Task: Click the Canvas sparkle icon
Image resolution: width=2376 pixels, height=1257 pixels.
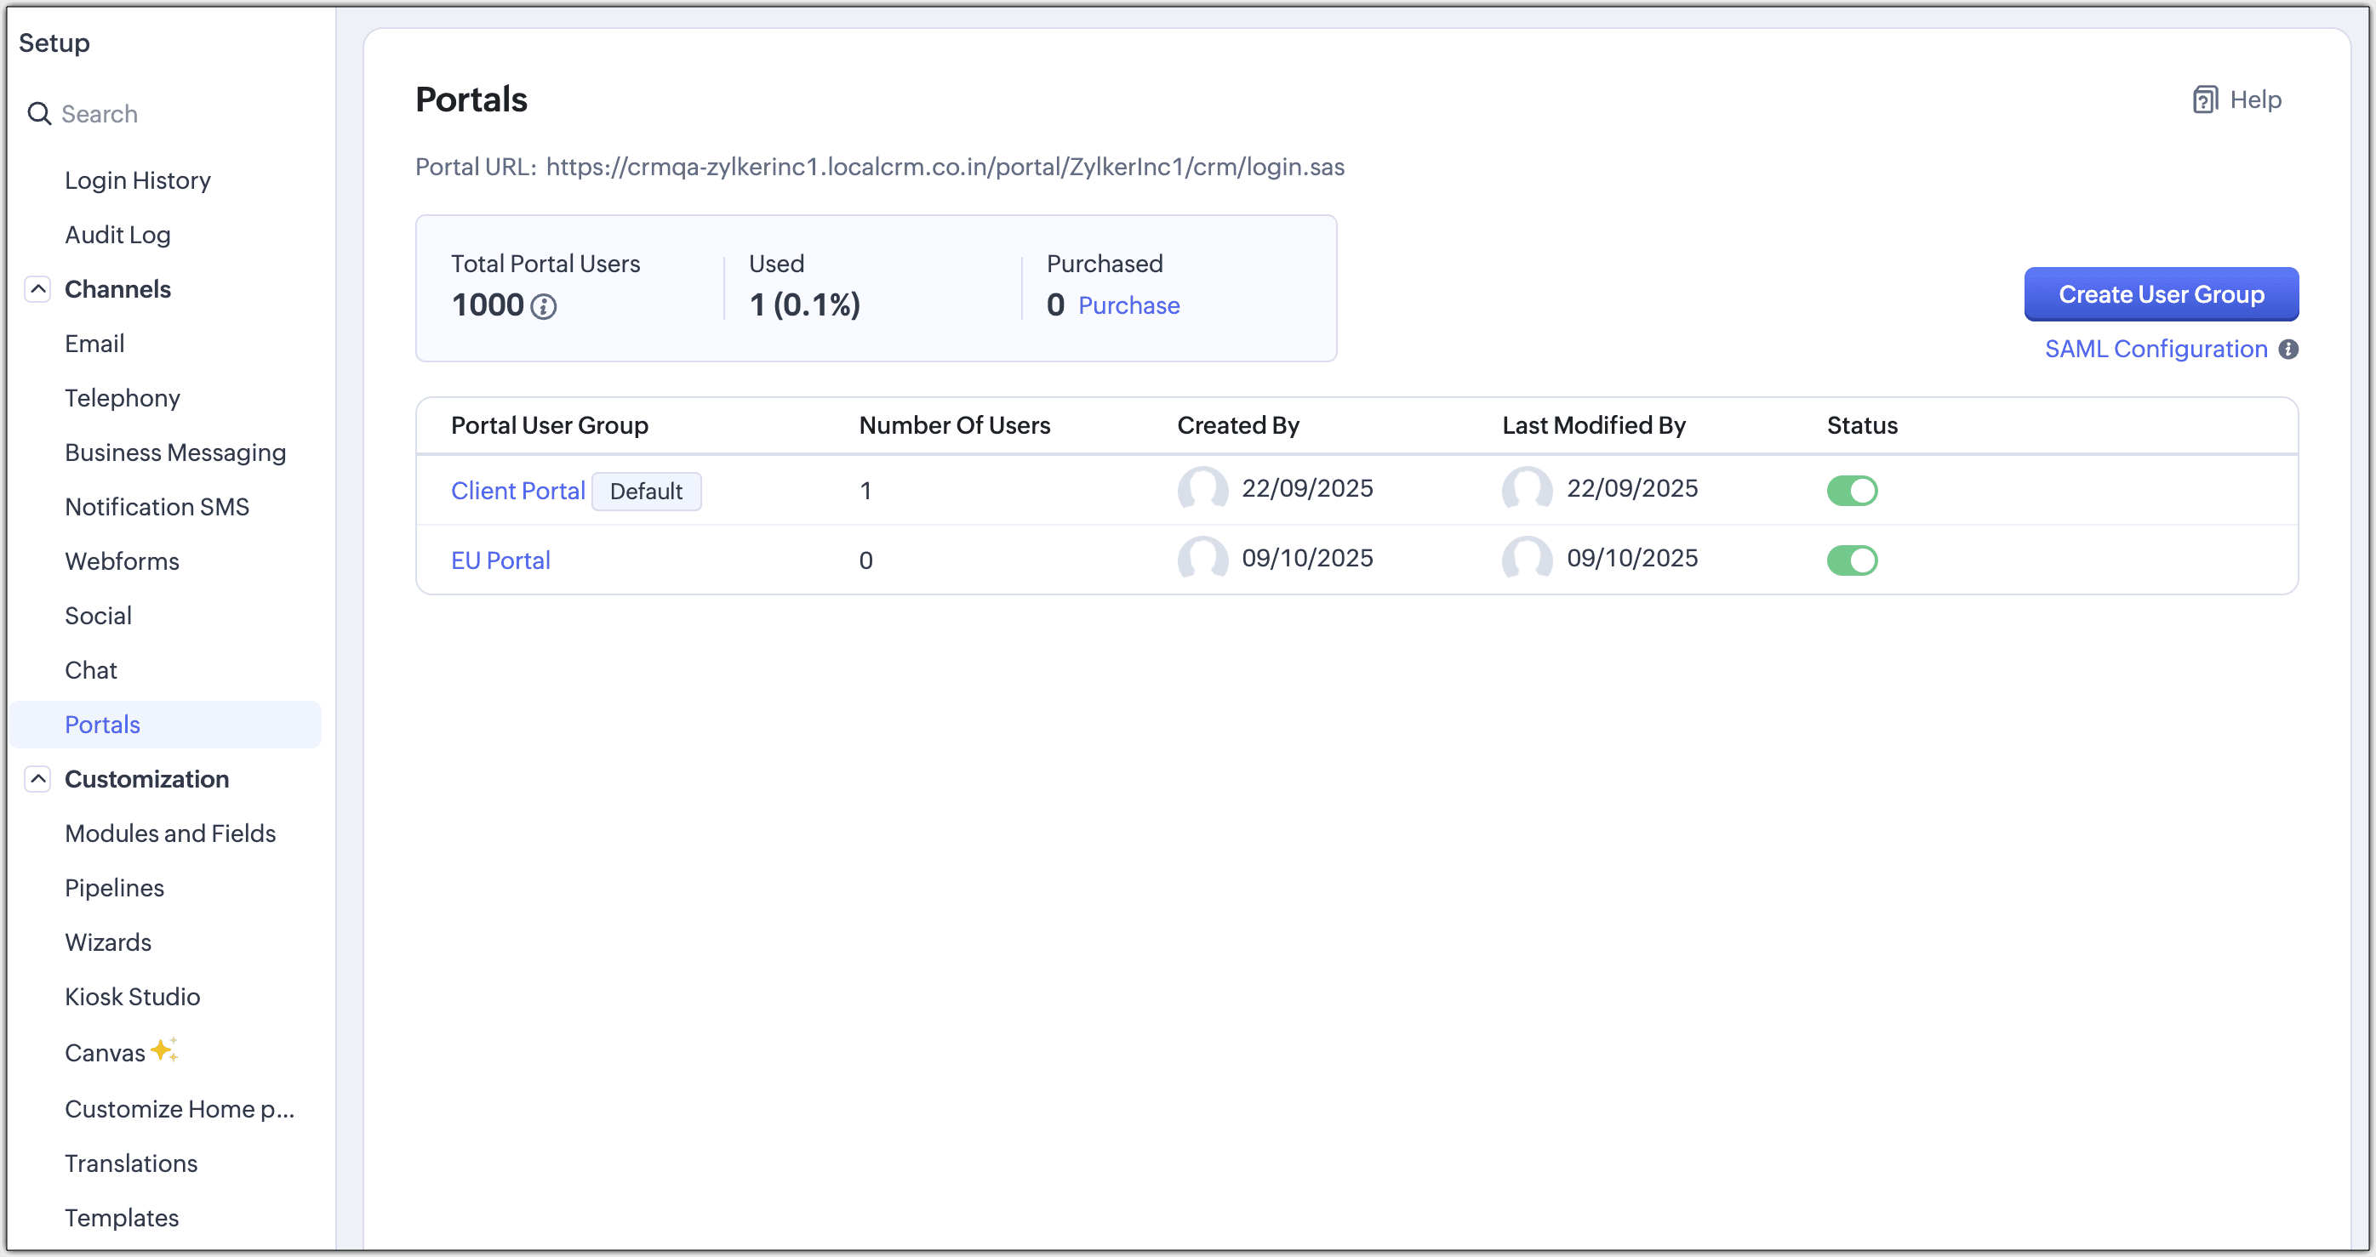Action: coord(164,1050)
